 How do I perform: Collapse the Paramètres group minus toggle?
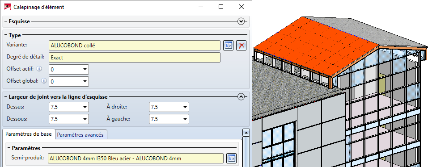pos(9,148)
